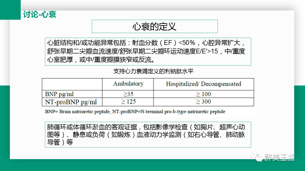Viewport: 305px width, 171px height.
Task: Select the 心衰的定义 title box
Action: click(155, 26)
